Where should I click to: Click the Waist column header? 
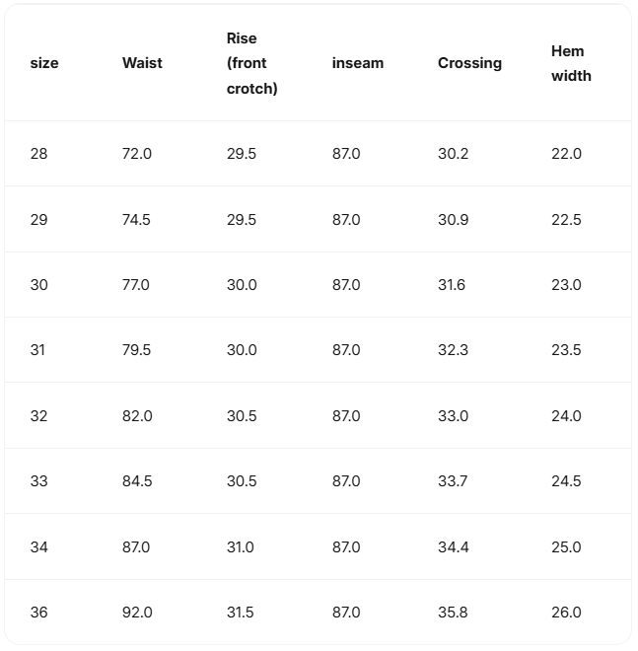(x=142, y=63)
